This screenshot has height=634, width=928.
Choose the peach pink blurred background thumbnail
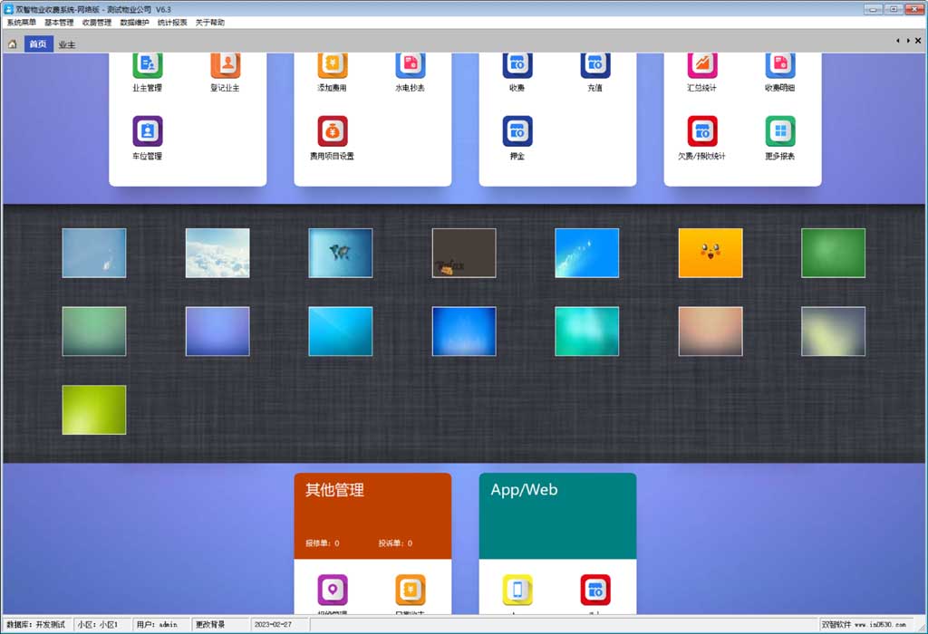(x=710, y=331)
